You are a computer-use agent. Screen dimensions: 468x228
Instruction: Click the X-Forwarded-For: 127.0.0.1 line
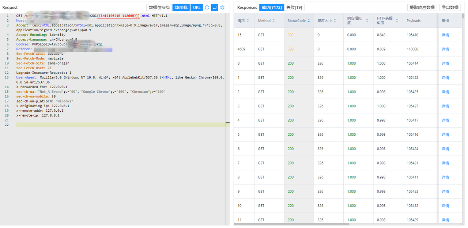42,87
